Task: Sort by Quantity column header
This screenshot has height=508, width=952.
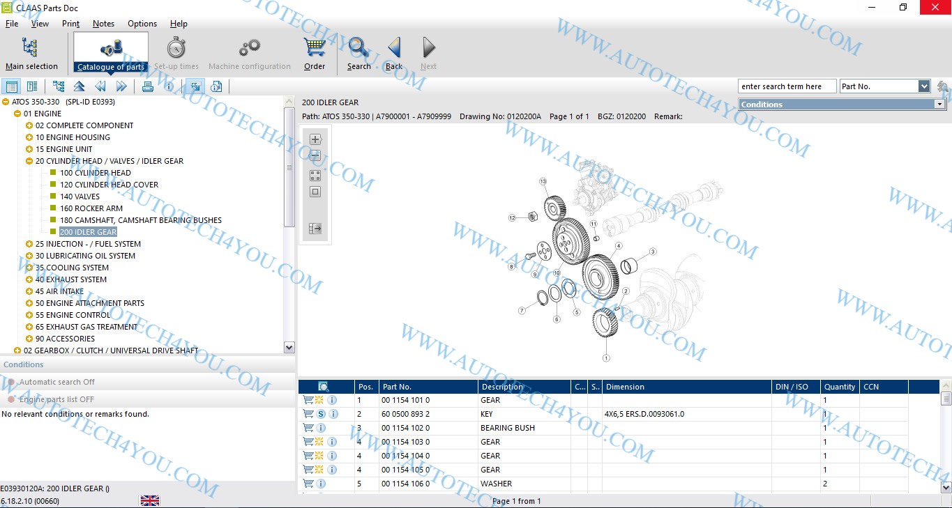Action: click(840, 387)
